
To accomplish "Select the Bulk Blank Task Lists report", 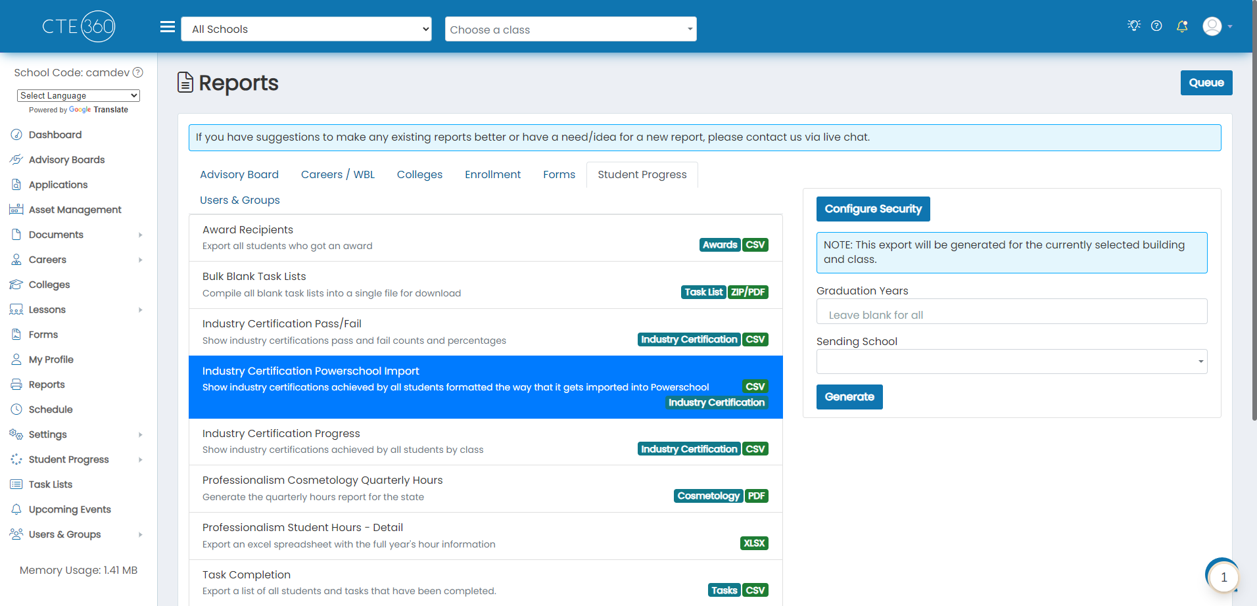I will click(486, 285).
